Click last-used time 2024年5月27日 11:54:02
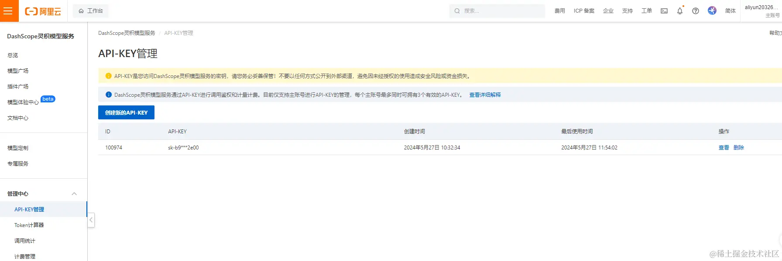The image size is (782, 261). 589,148
